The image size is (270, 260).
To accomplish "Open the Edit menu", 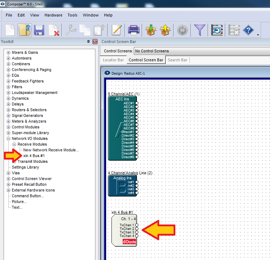I will tap(21, 15).
